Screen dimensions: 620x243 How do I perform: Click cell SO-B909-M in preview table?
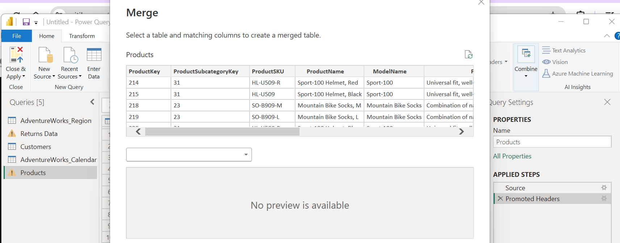tap(272, 105)
